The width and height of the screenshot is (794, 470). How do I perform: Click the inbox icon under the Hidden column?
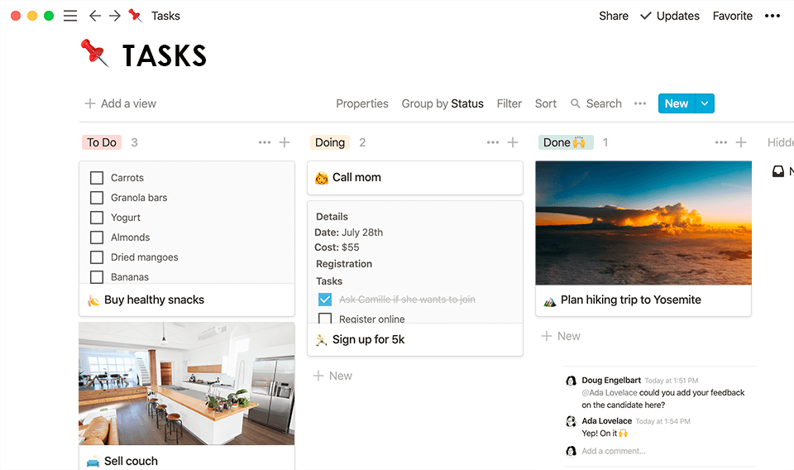coord(778,171)
